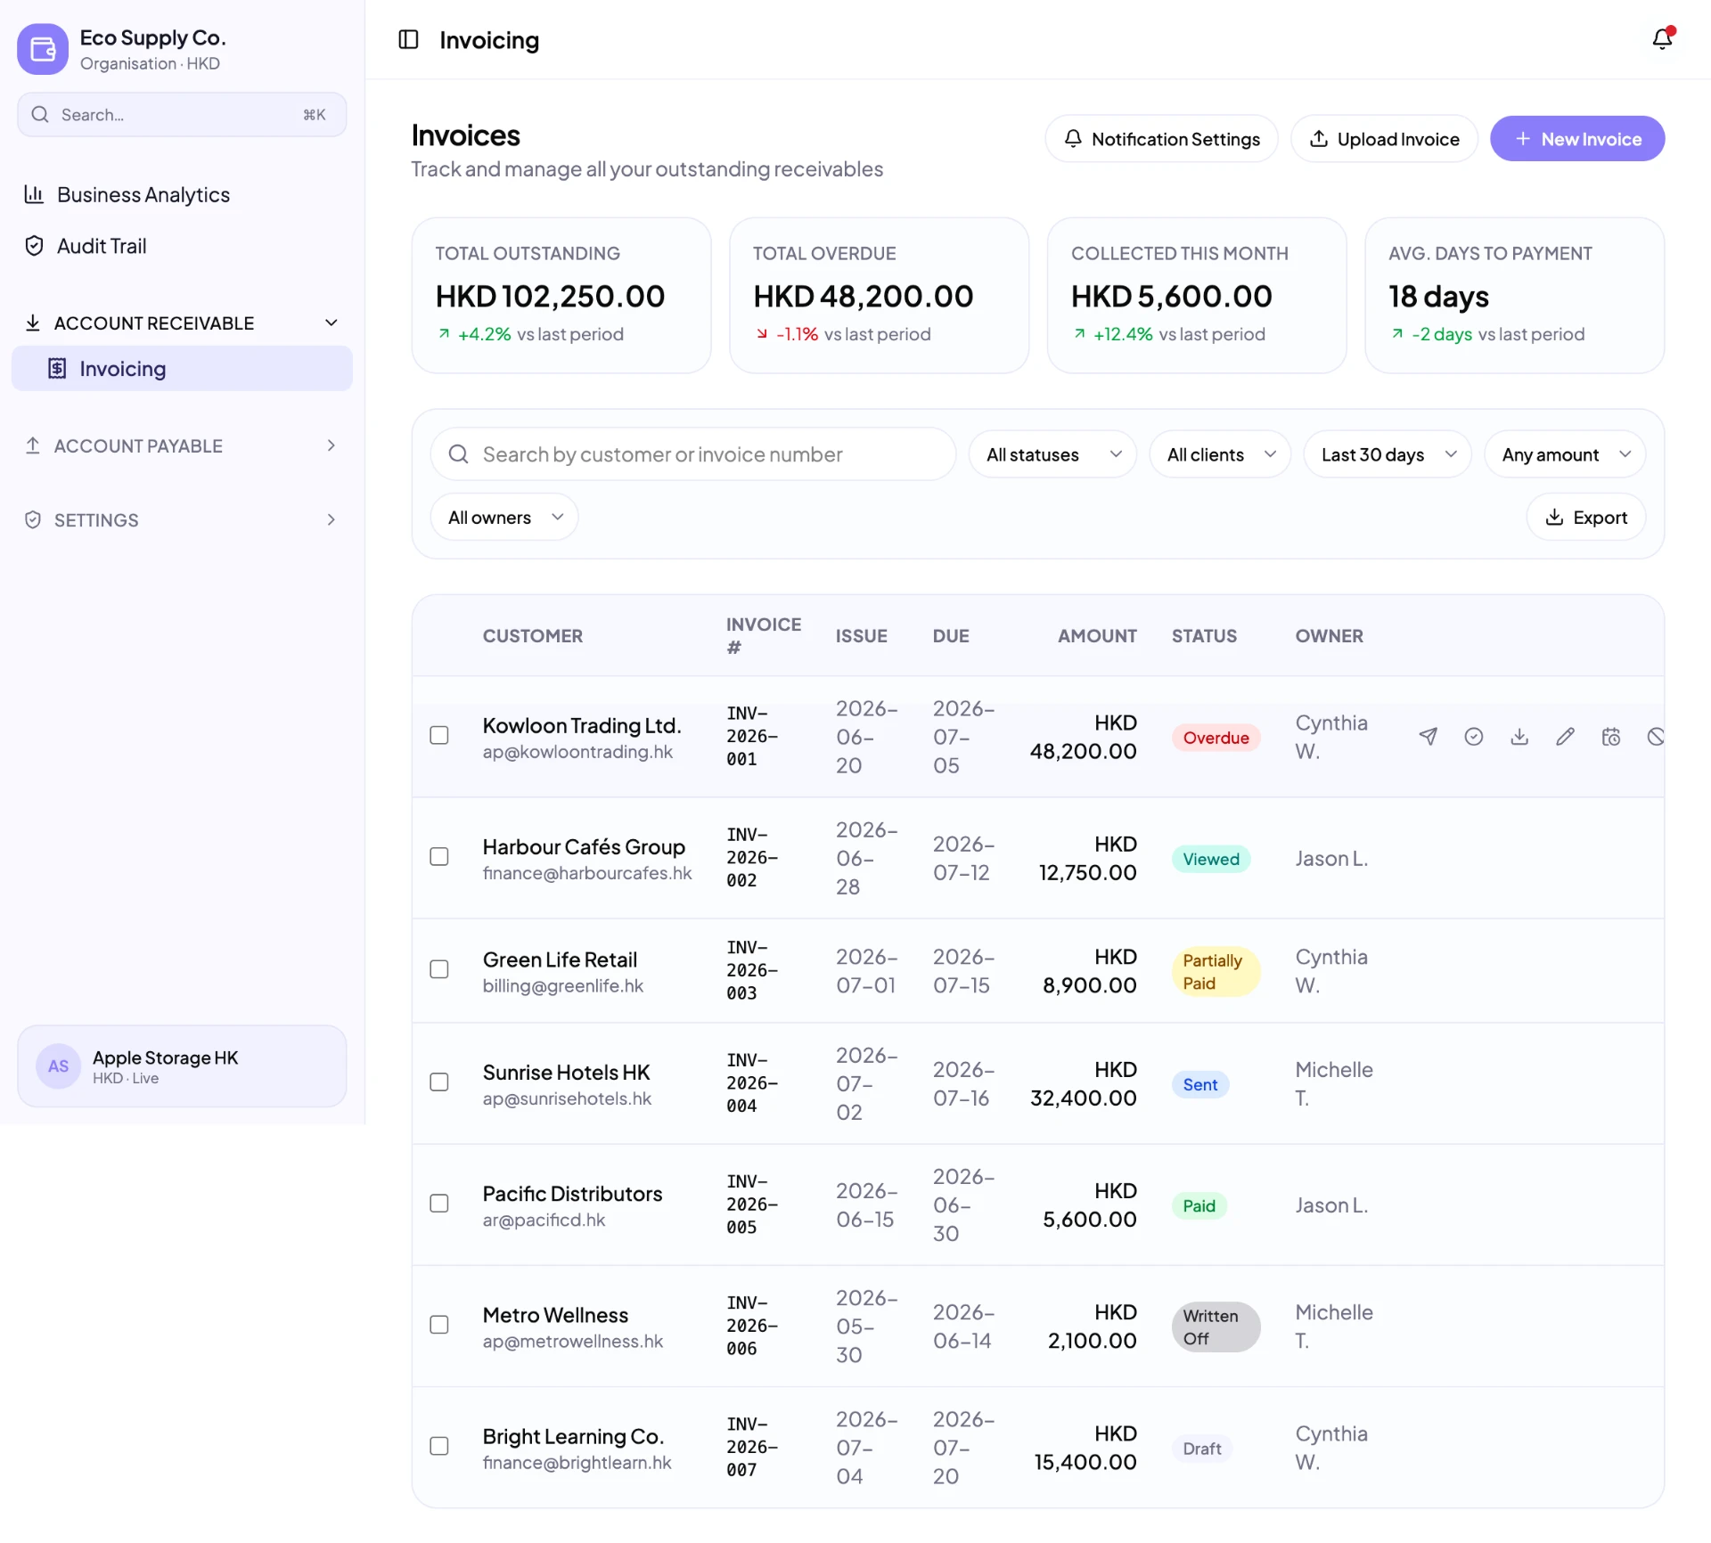
Task: Focus the sidebar Search field
Action: coord(182,115)
